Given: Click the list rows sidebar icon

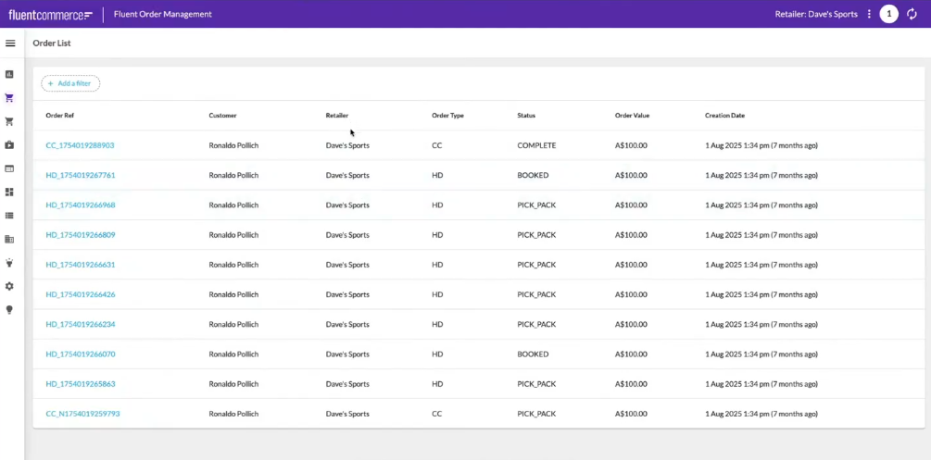Looking at the screenshot, I should point(10,216).
